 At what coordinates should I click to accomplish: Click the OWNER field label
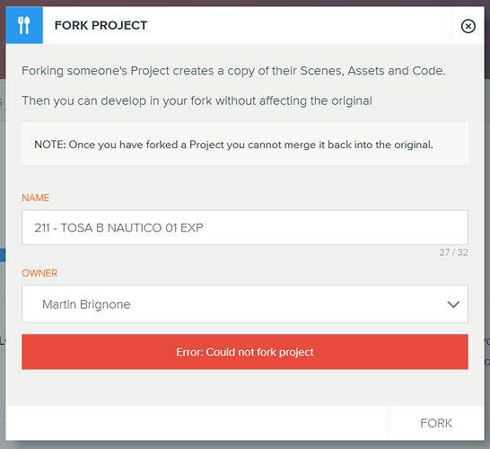pyautogui.click(x=39, y=273)
